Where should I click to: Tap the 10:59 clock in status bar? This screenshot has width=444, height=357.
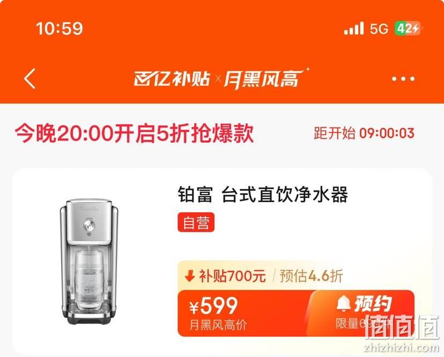coord(60,28)
